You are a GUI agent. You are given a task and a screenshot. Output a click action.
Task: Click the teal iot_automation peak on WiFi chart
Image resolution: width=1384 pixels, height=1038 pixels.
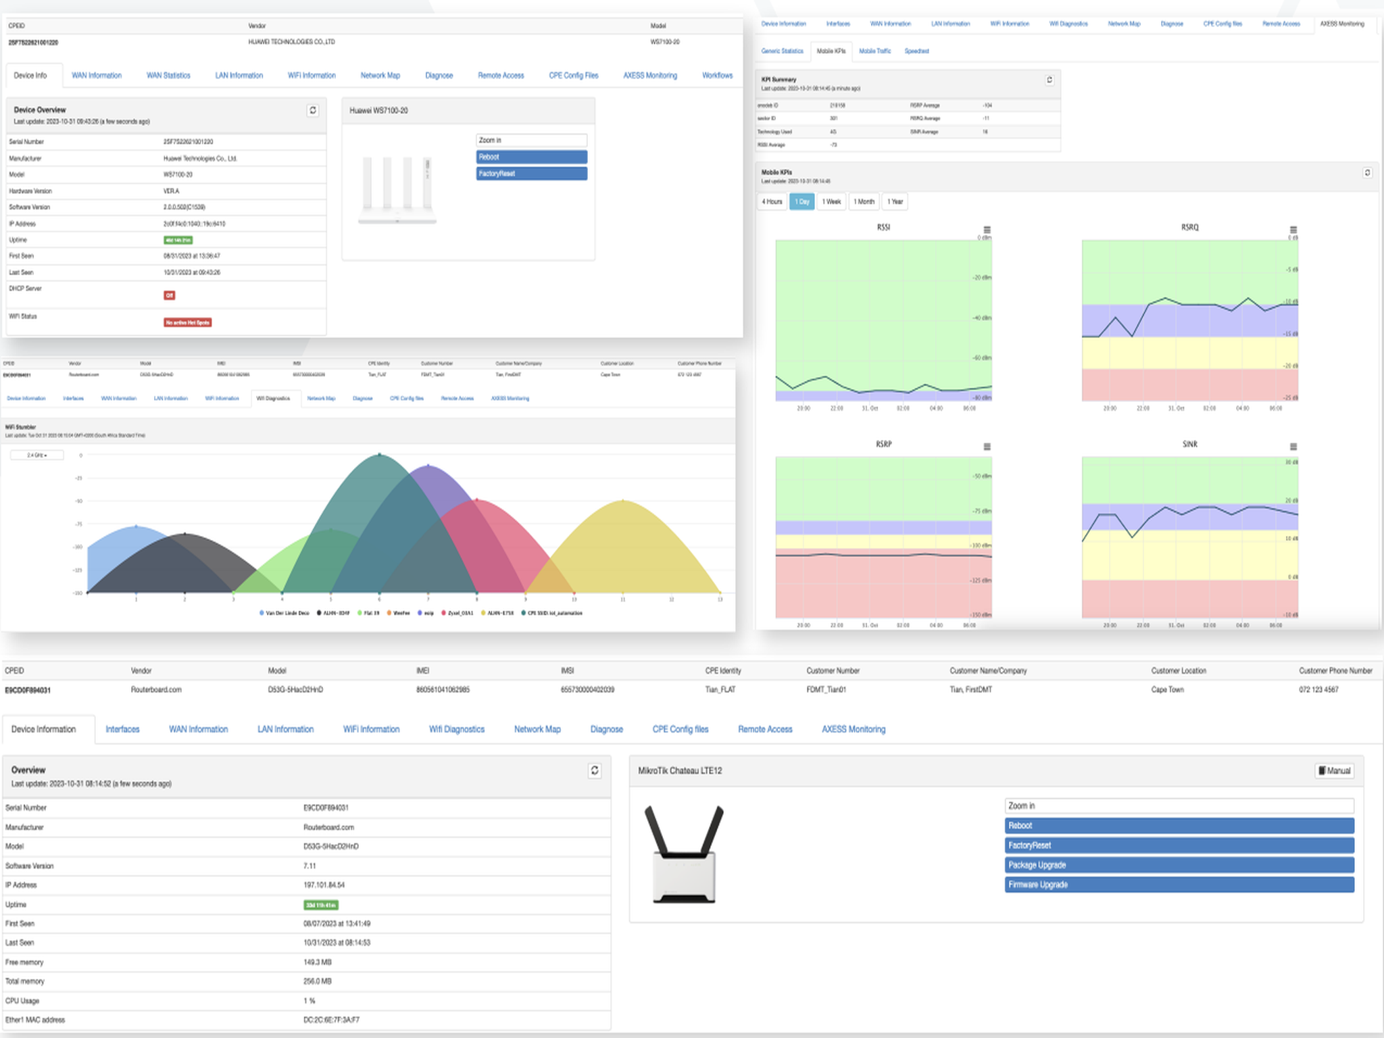coord(379,455)
